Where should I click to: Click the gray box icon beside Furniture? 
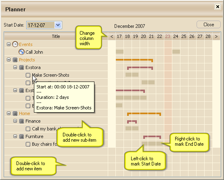click(21, 136)
